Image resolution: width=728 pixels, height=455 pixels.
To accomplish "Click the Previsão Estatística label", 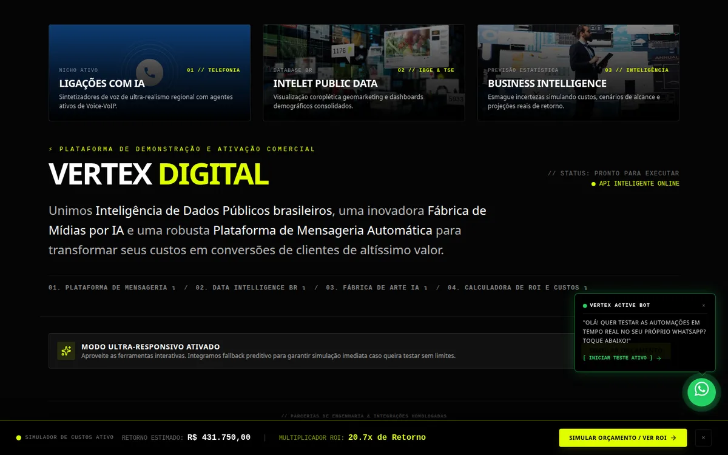I will click(523, 70).
